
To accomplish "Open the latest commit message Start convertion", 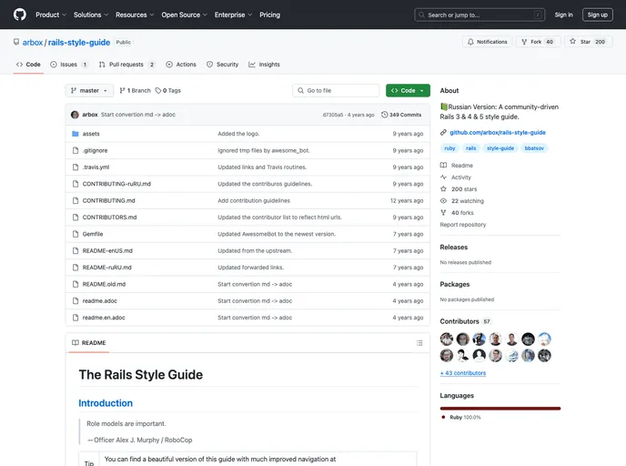I will click(138, 115).
